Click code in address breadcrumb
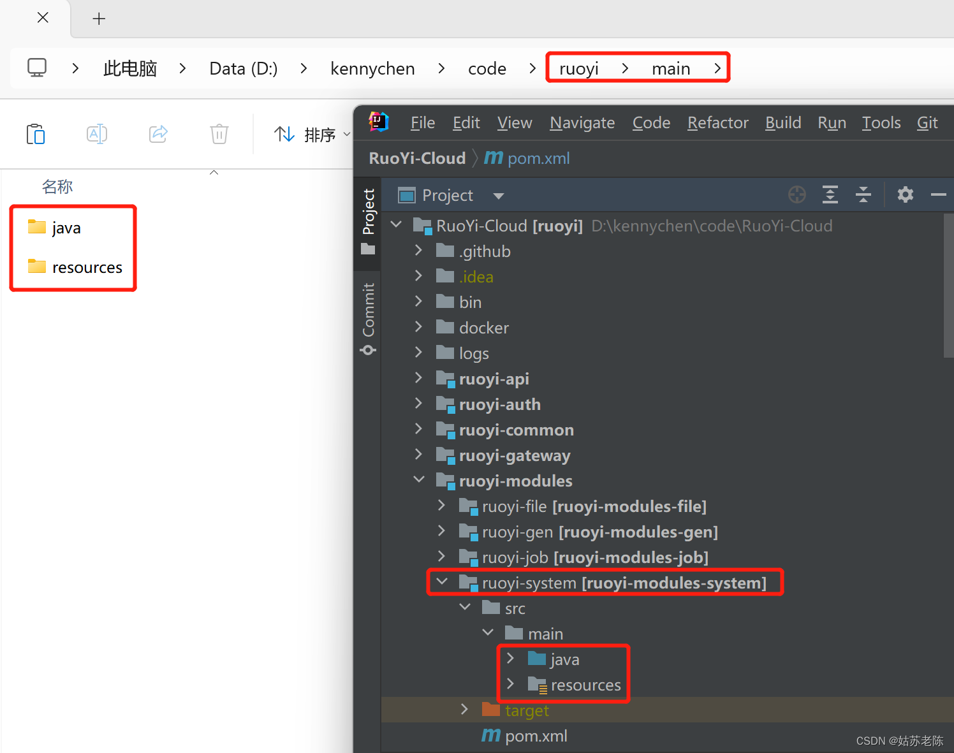Image resolution: width=954 pixels, height=753 pixels. pos(487,68)
